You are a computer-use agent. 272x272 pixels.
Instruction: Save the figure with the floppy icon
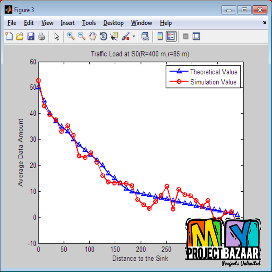30,36
